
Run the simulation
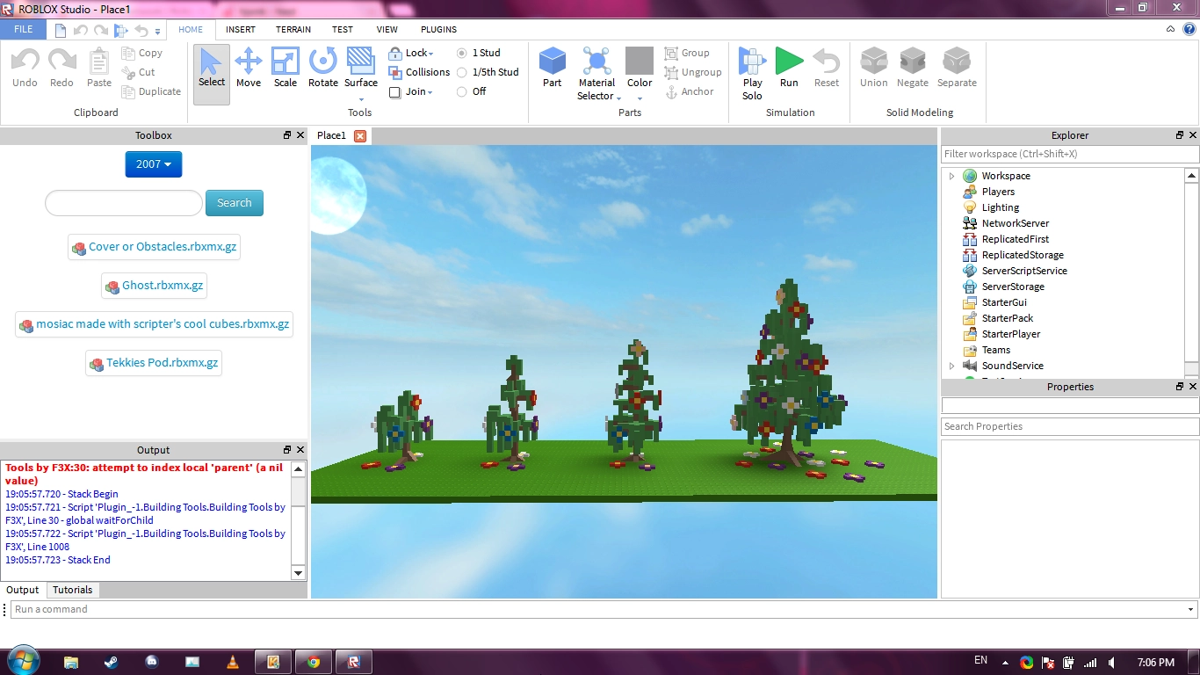coord(789,68)
